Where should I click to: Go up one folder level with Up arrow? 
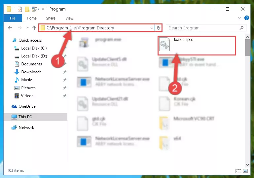coord(34,28)
